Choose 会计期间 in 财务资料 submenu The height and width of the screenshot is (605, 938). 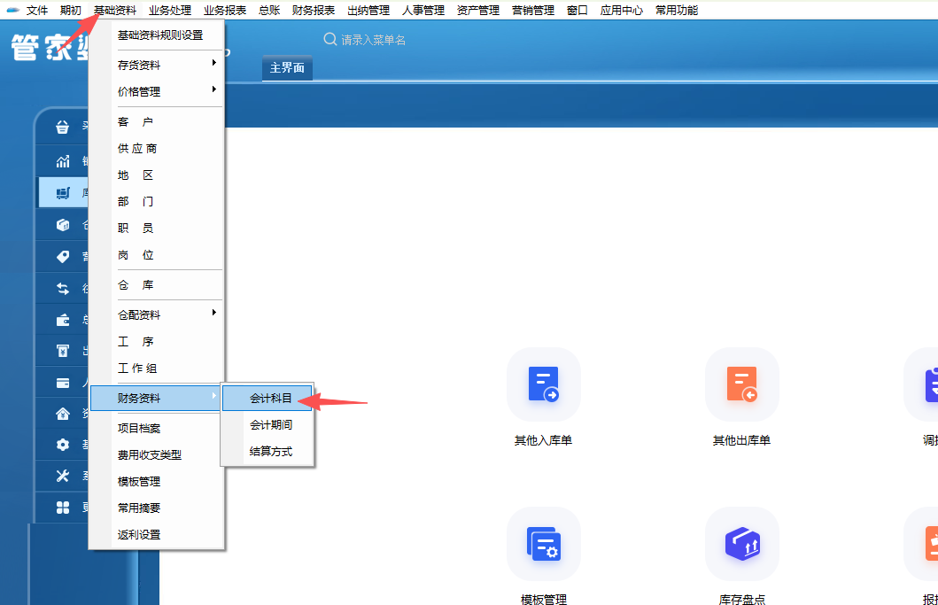[270, 425]
